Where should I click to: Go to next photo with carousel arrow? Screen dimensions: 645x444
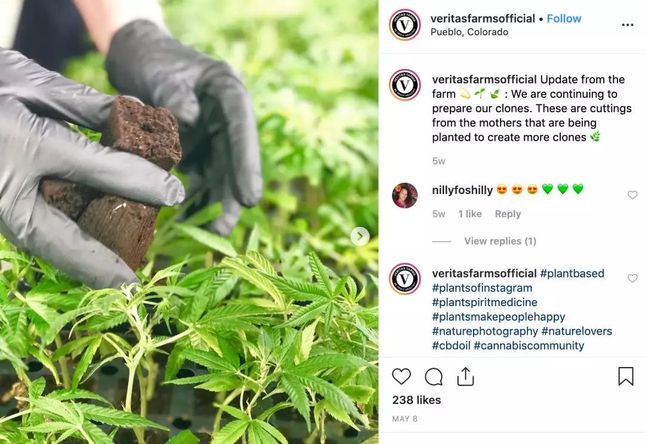360,236
